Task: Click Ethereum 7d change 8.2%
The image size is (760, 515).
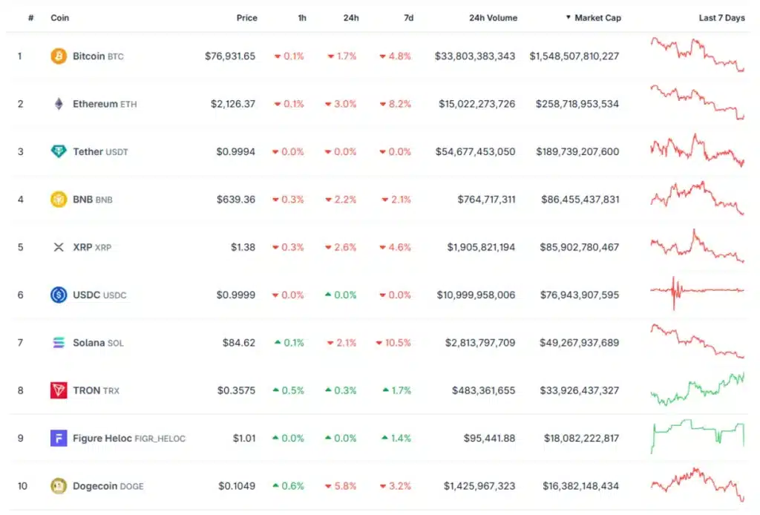Action: tap(395, 104)
